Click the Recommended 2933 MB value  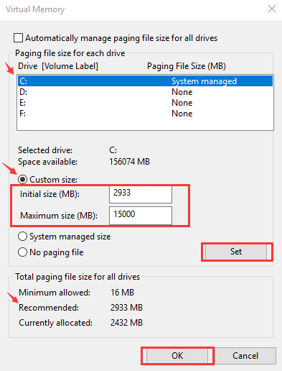126,308
